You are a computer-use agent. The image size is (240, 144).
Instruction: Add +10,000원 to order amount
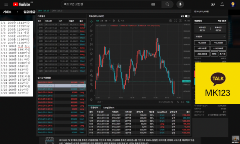tap(218, 43)
